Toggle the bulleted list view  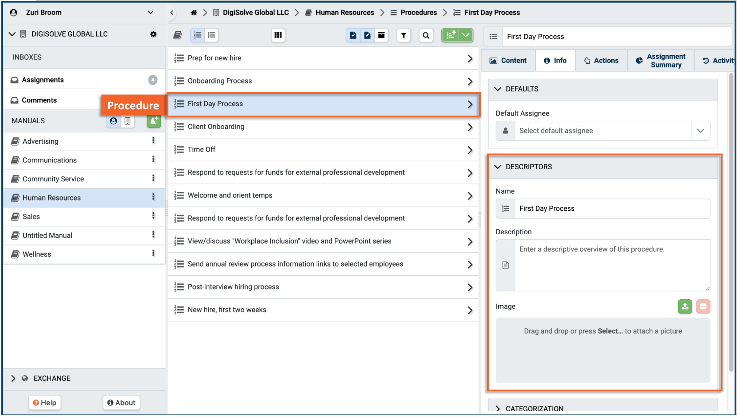pyautogui.click(x=212, y=35)
